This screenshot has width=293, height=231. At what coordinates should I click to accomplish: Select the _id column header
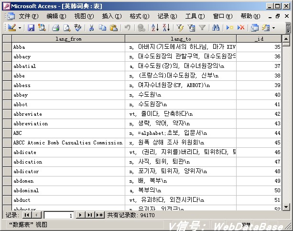(x=259, y=39)
